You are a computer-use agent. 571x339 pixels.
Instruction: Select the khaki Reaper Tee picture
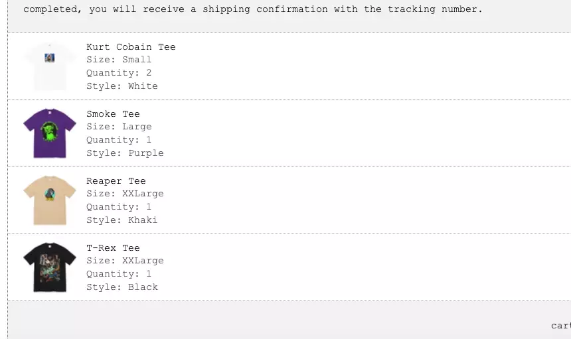click(x=50, y=200)
